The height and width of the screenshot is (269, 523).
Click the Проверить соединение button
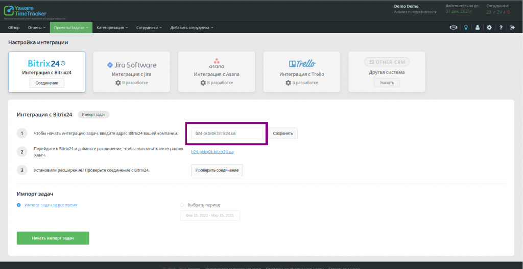click(x=217, y=170)
